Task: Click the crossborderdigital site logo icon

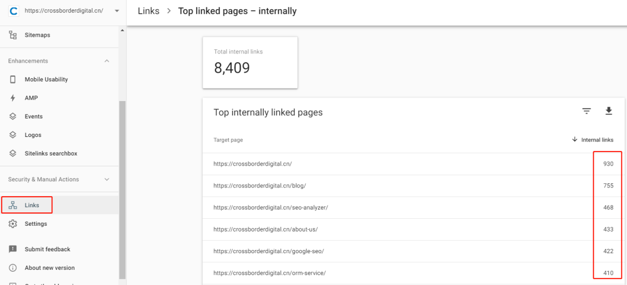Action: [x=13, y=11]
